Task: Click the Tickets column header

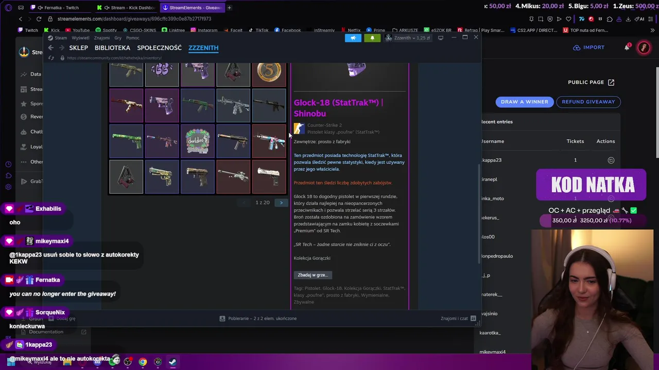Action: tap(575, 141)
